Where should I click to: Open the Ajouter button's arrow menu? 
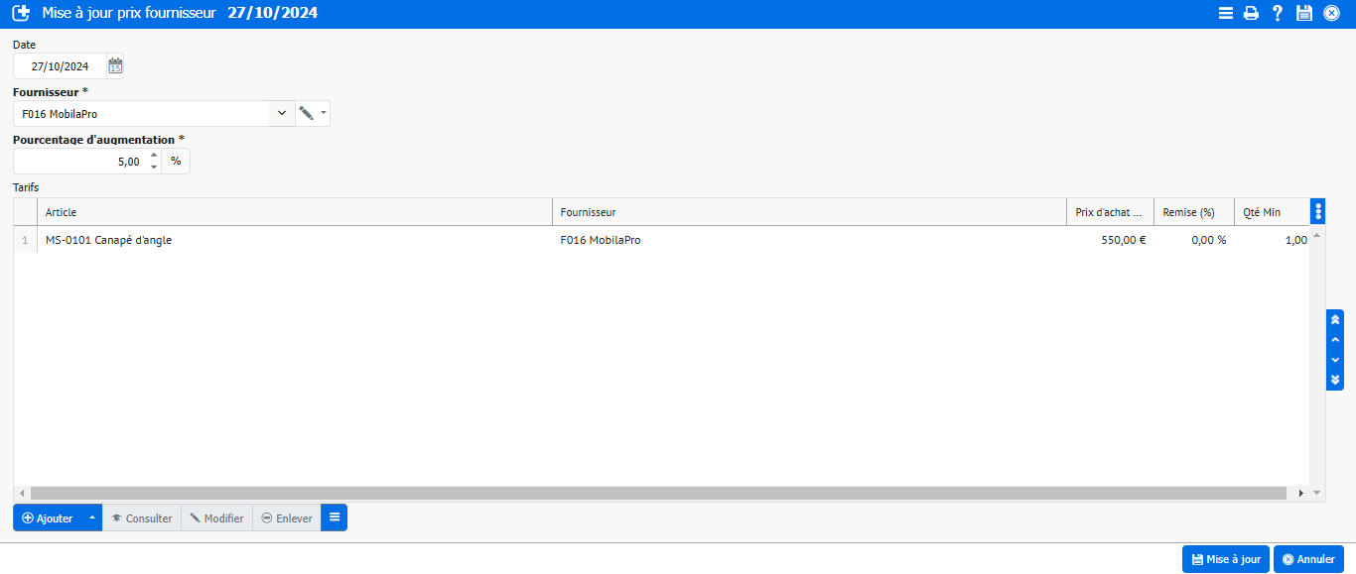click(x=91, y=517)
